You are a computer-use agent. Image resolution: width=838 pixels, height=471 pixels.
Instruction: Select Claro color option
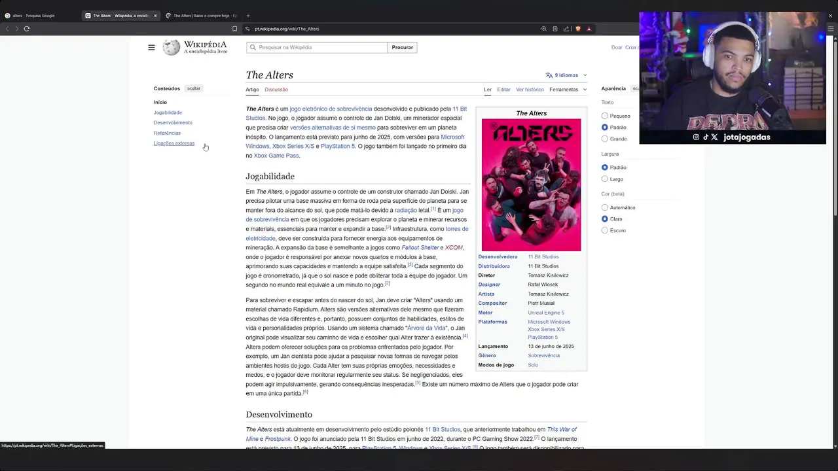tap(604, 219)
